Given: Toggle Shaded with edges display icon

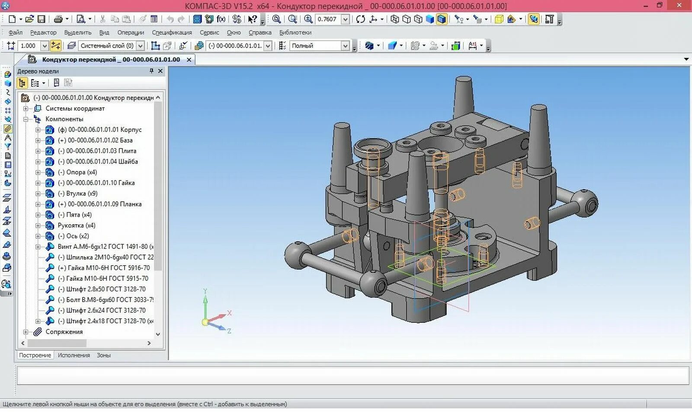Looking at the screenshot, I should click(x=442, y=19).
